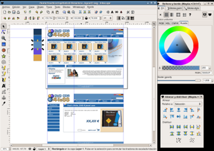Toggle the width-height lock icon

[86, 18]
